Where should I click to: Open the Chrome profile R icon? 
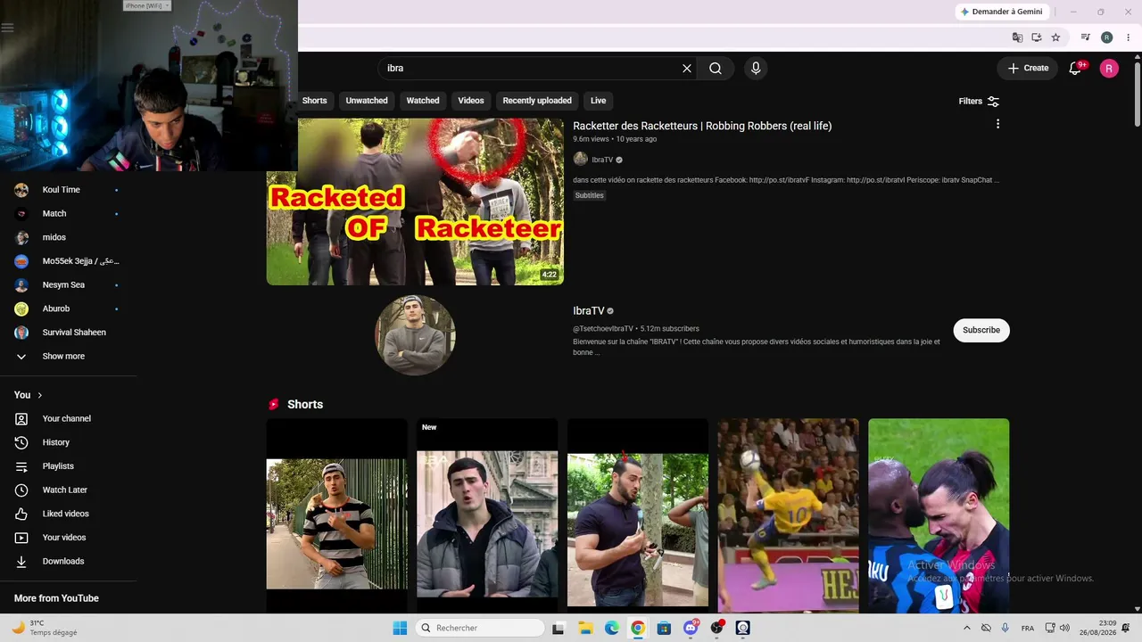[x=1106, y=37]
